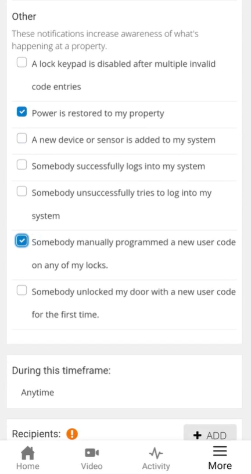
Task: Tap the Activity pulse icon
Action: (156, 453)
